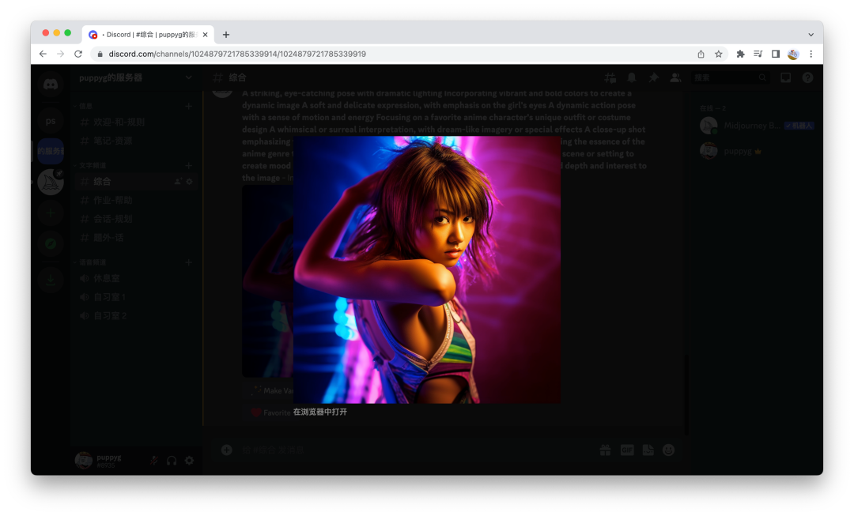Click the enlarged neon portrait image
Screen dimensions: 854x516
(427, 269)
